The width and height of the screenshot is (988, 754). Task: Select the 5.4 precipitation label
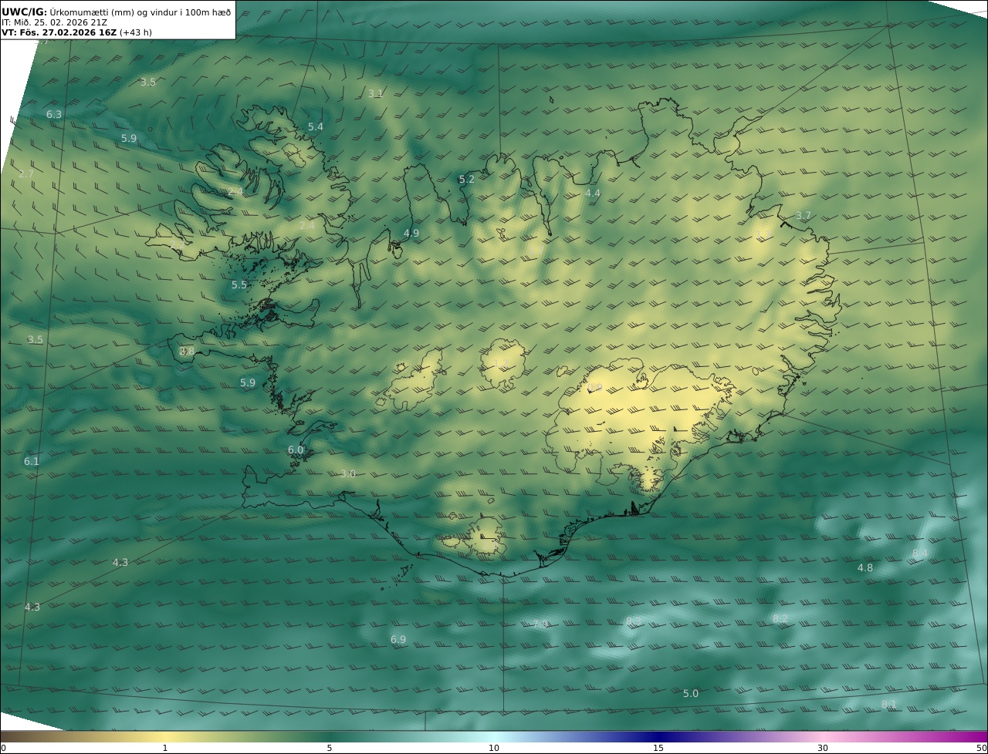(316, 126)
